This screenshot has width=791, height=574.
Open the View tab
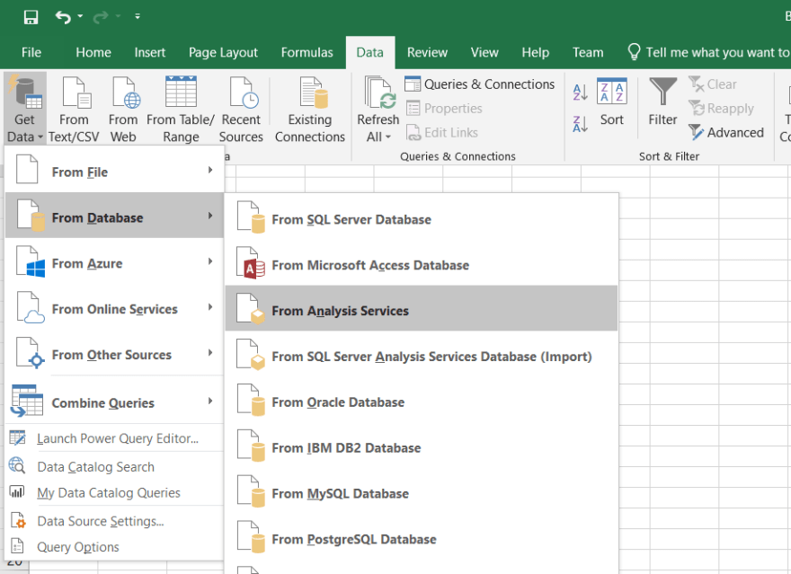(484, 52)
